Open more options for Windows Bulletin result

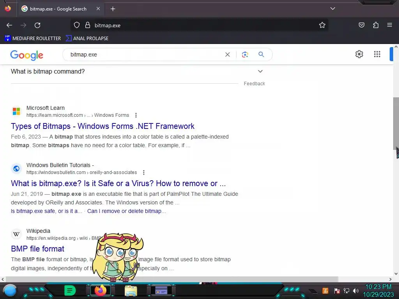(143, 172)
